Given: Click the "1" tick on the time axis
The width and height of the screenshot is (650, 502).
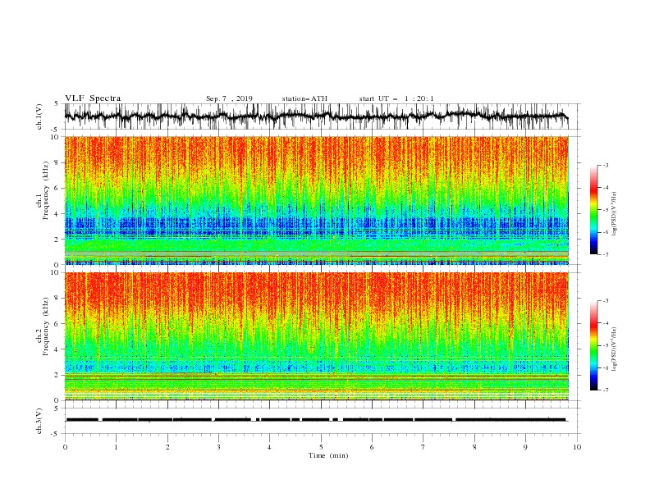Looking at the screenshot, I should pyautogui.click(x=117, y=447).
